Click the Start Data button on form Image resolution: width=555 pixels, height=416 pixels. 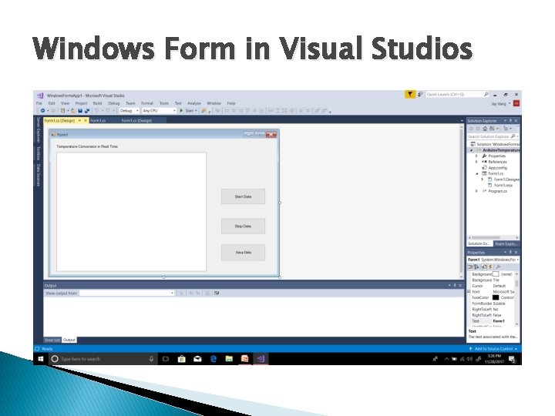coord(243,196)
